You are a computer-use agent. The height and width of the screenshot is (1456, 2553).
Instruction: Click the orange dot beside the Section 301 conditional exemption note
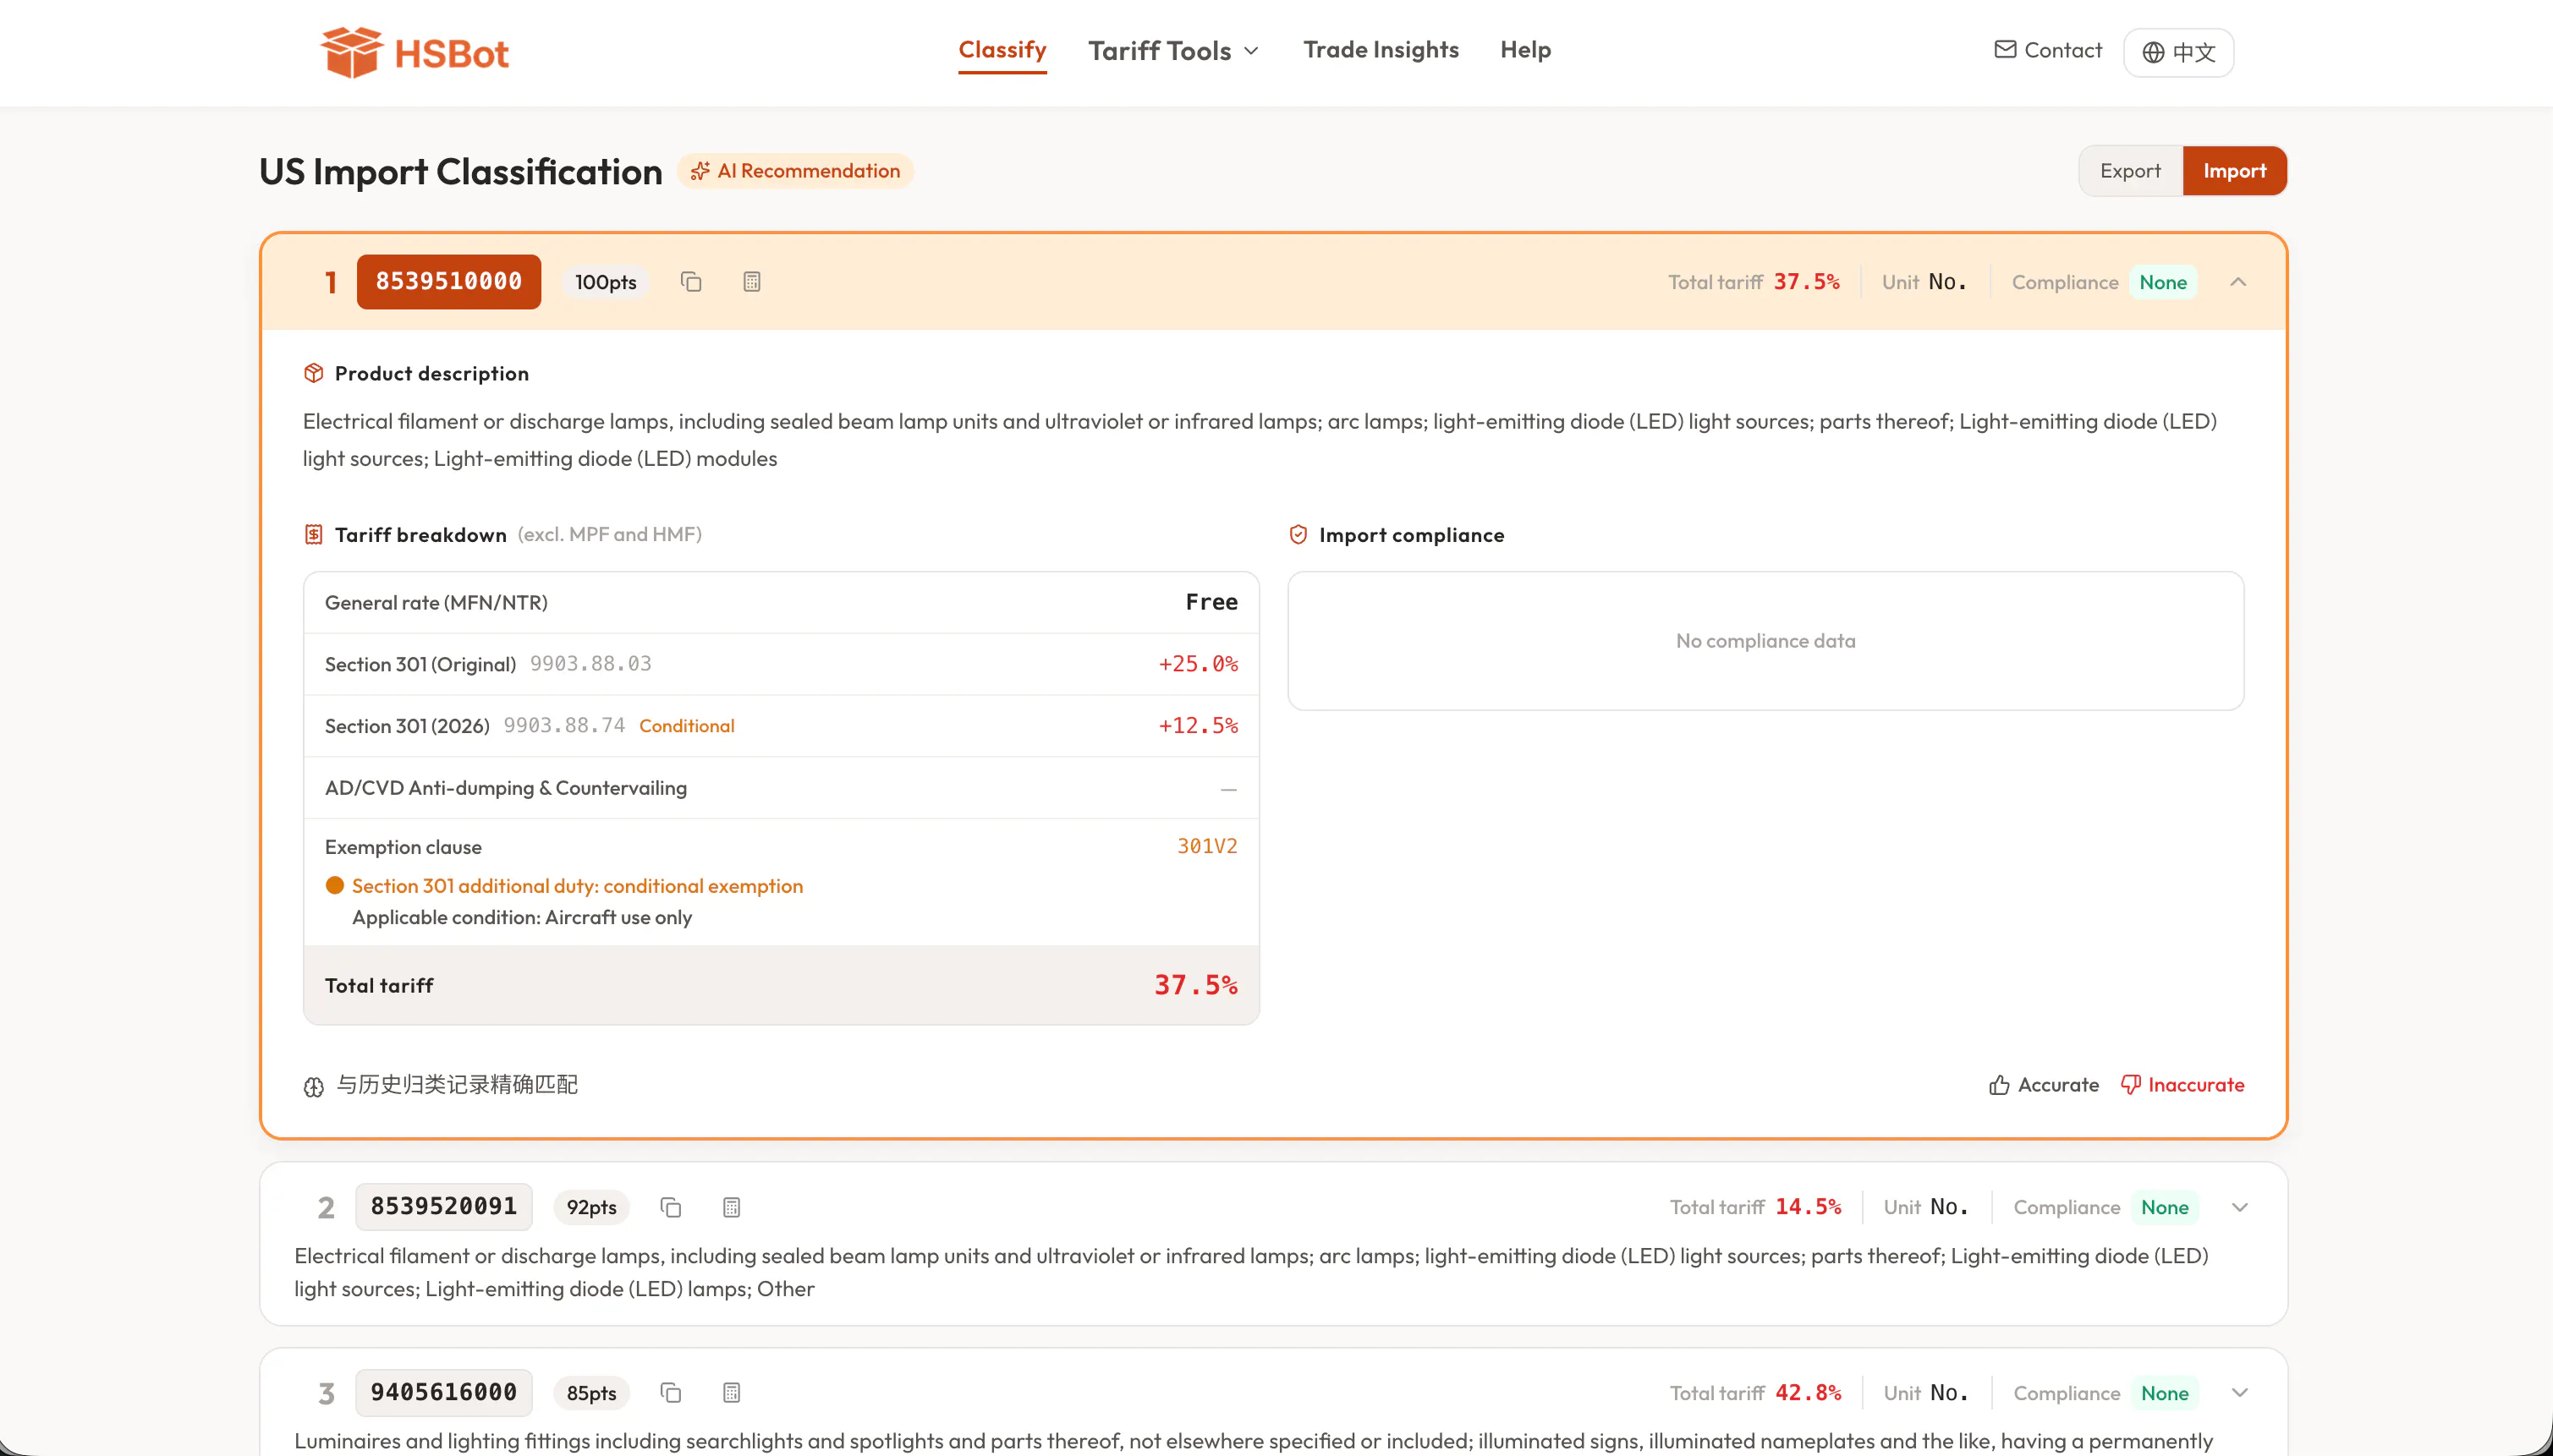pyautogui.click(x=335, y=885)
